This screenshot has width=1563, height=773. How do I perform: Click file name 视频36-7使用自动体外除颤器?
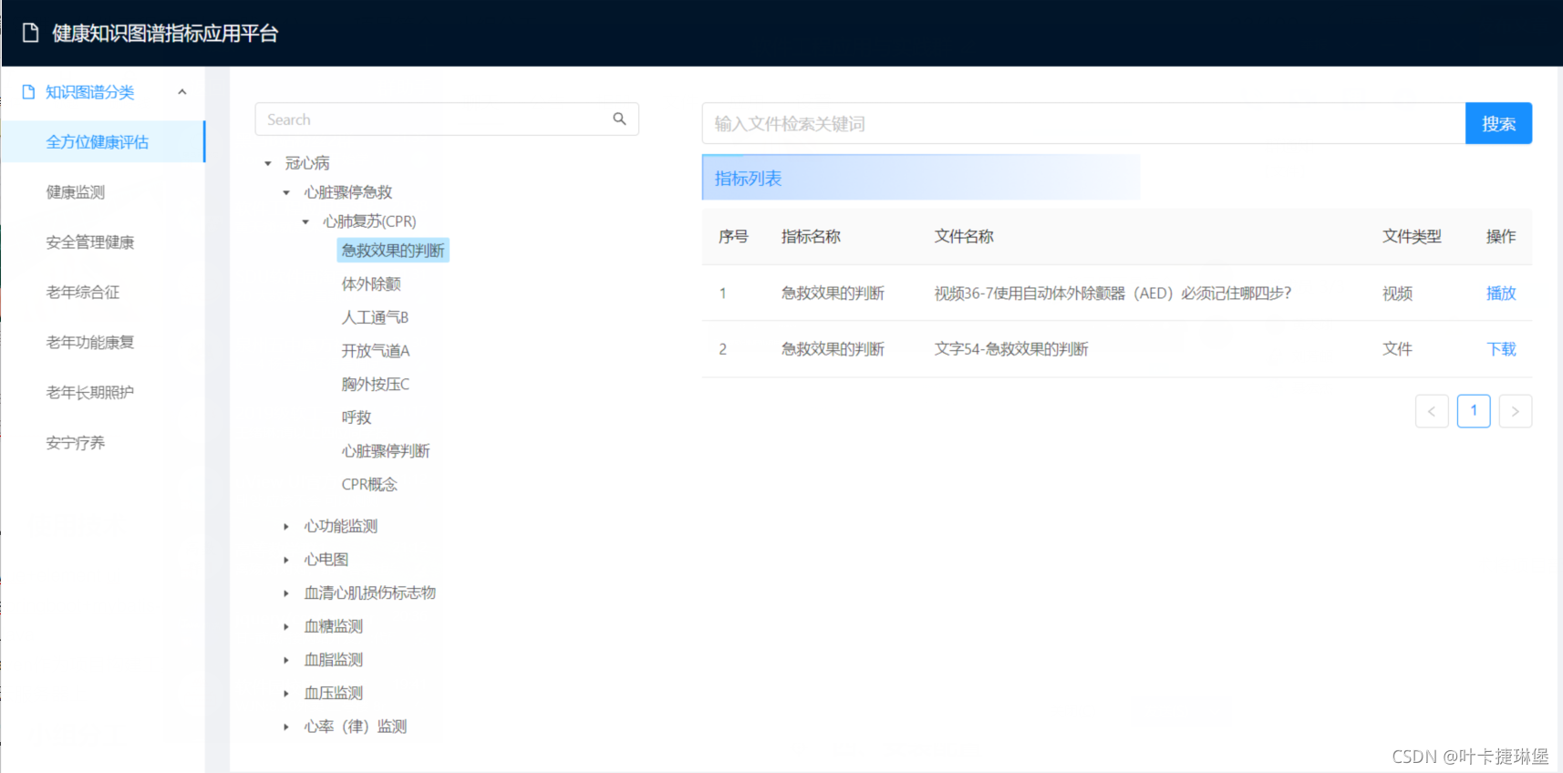click(1113, 294)
